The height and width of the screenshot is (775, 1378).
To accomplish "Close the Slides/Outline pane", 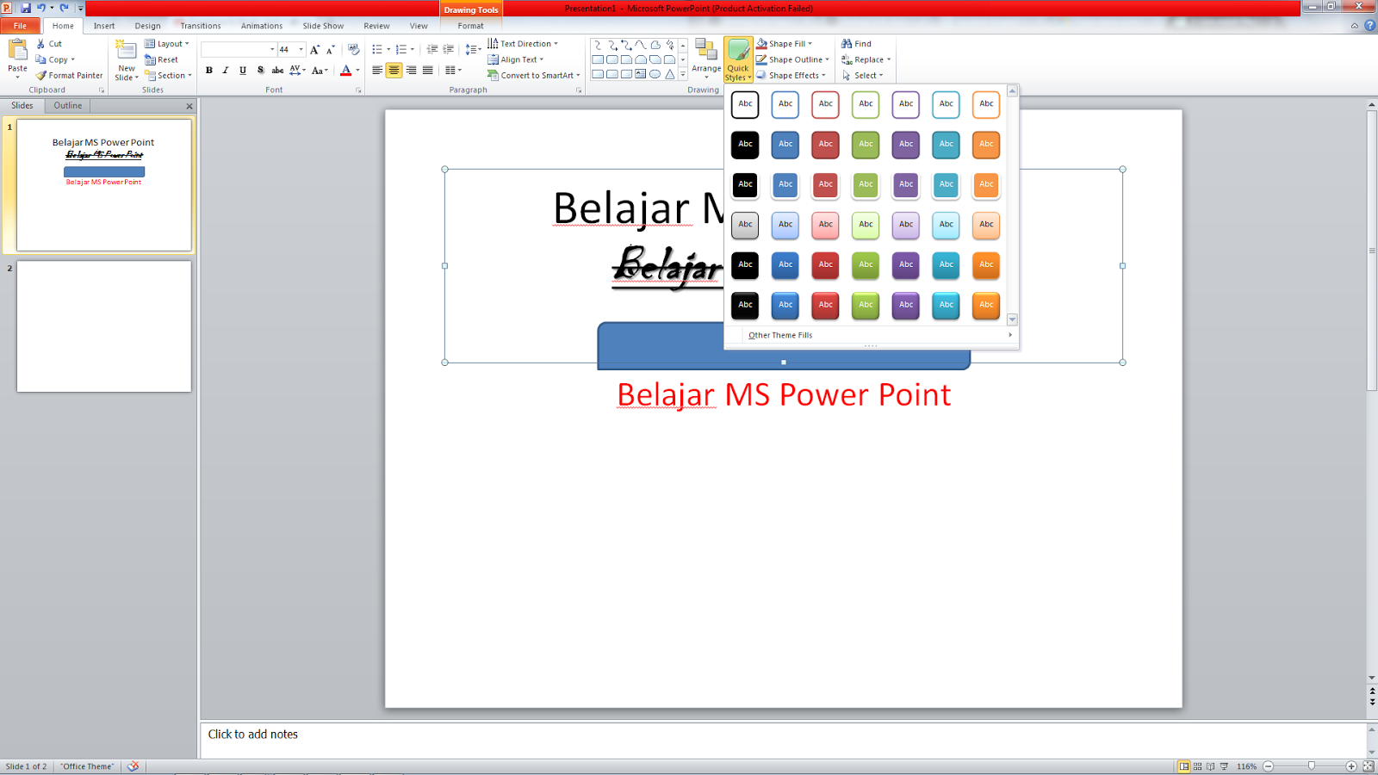I will [x=189, y=106].
